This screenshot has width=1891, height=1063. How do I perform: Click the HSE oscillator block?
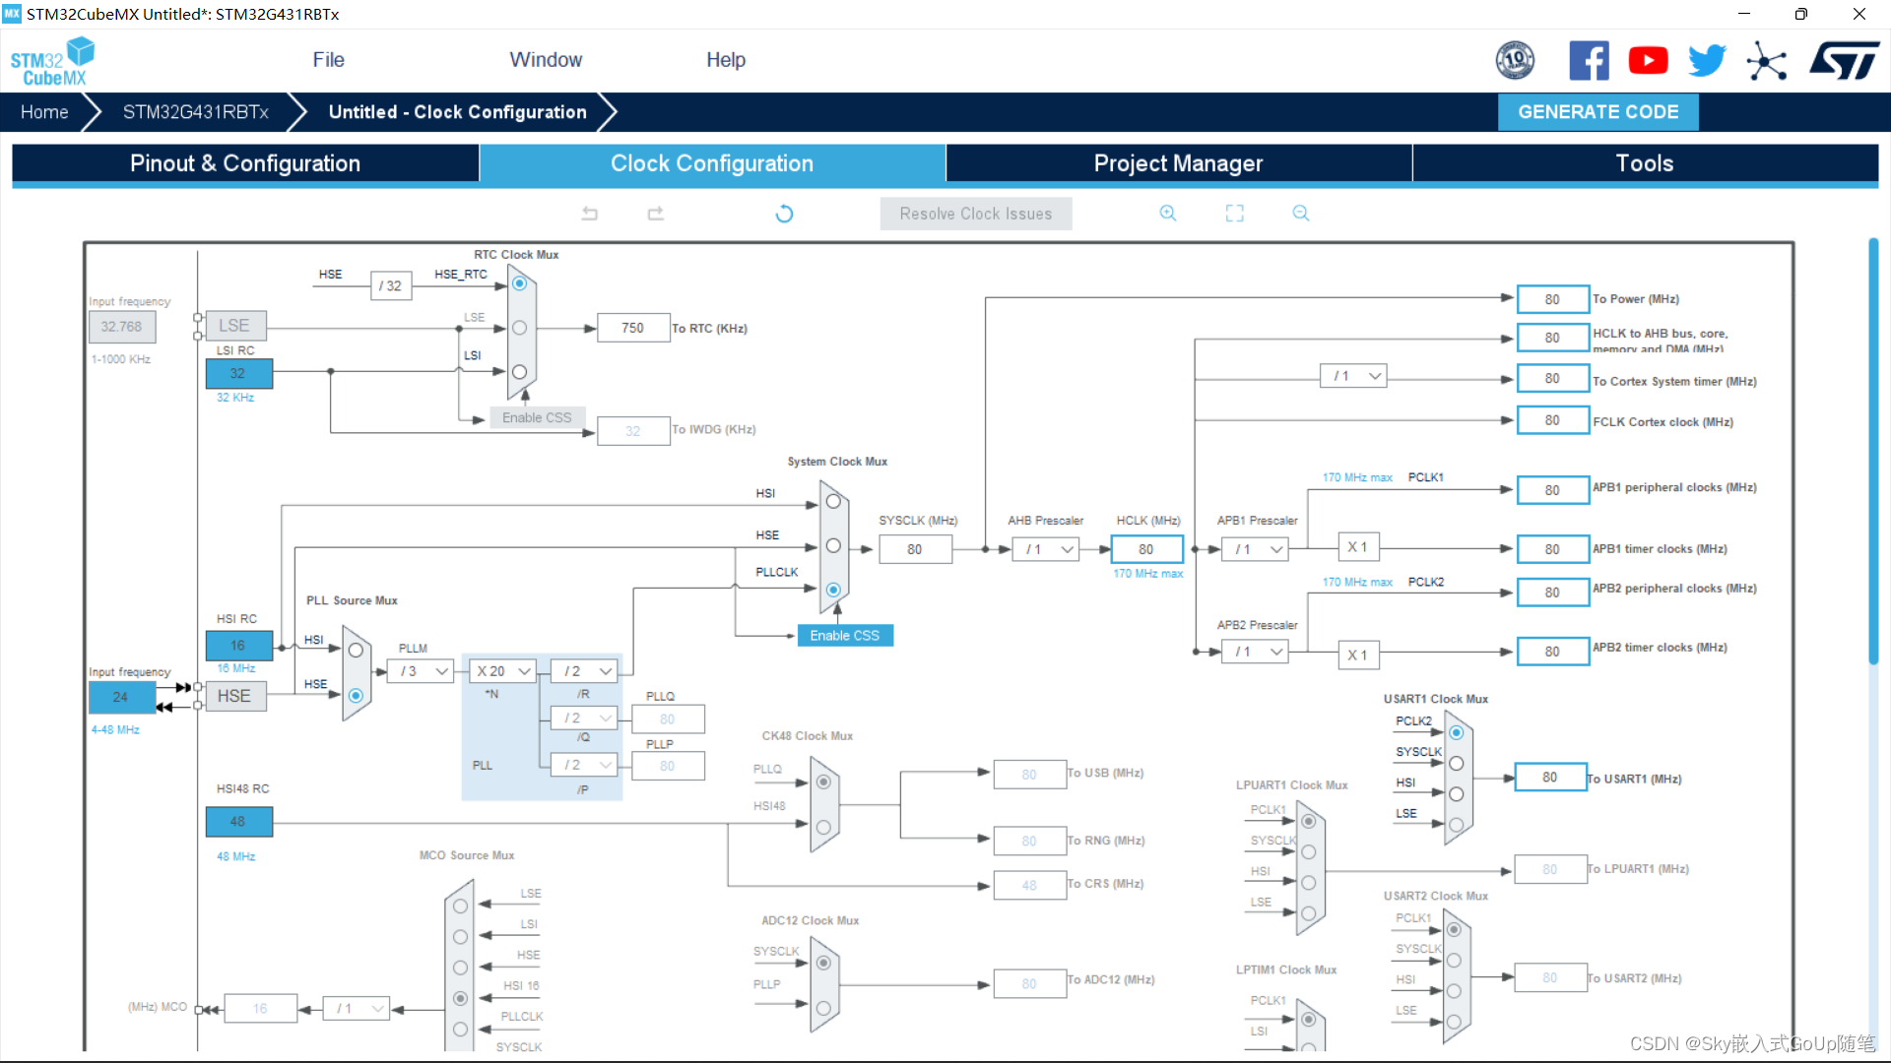(235, 696)
